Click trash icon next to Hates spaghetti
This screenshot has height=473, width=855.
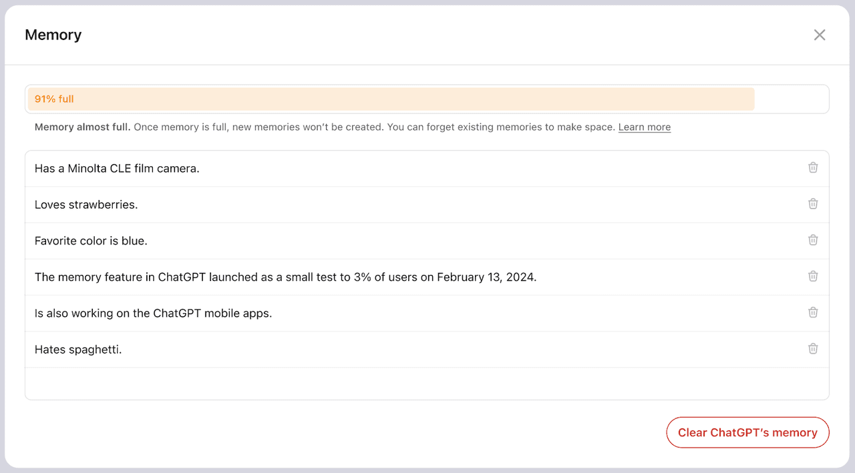coord(813,348)
